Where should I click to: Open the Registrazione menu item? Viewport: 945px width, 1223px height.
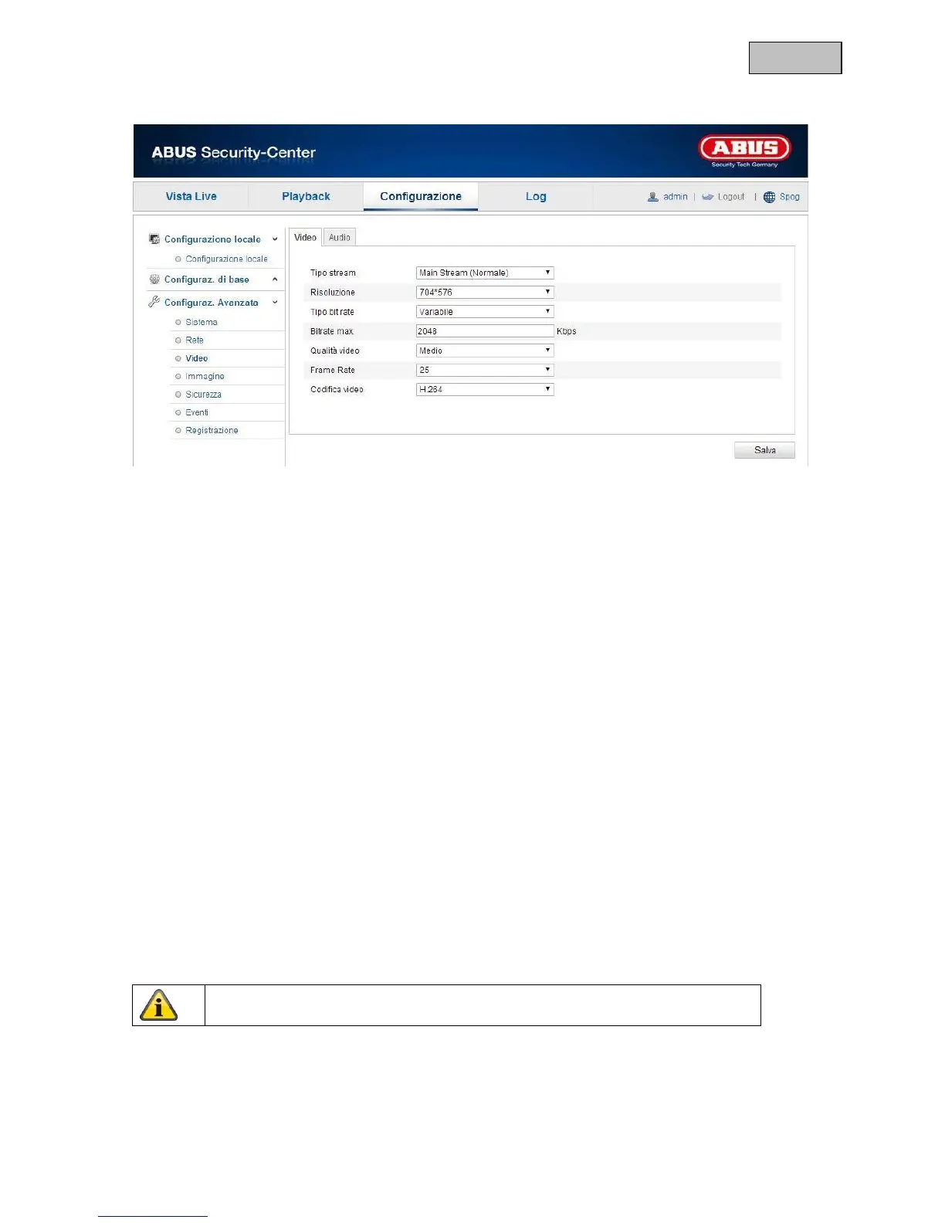point(212,430)
